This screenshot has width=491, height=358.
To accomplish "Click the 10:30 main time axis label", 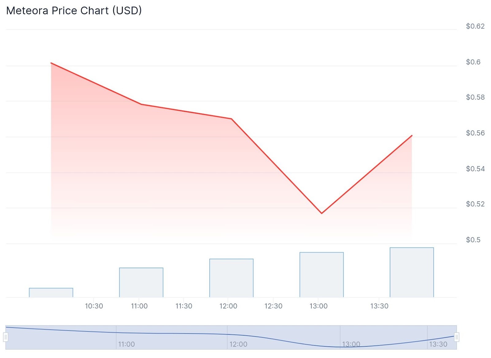I will [x=94, y=306].
